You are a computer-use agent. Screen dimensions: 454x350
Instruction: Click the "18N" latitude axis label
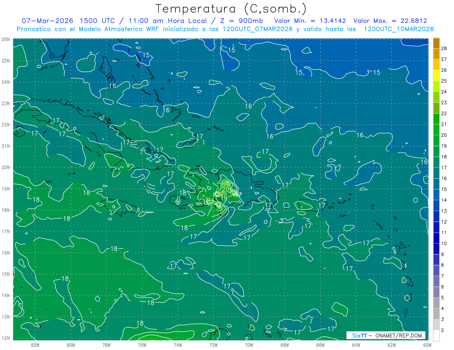[x=5, y=210]
